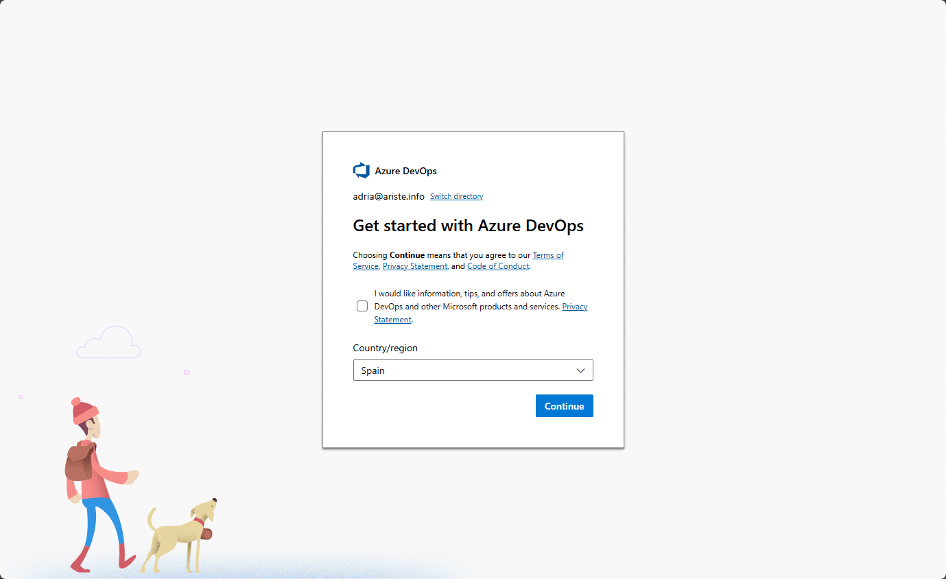
Task: Click the dog illustration
Action: tap(180, 535)
